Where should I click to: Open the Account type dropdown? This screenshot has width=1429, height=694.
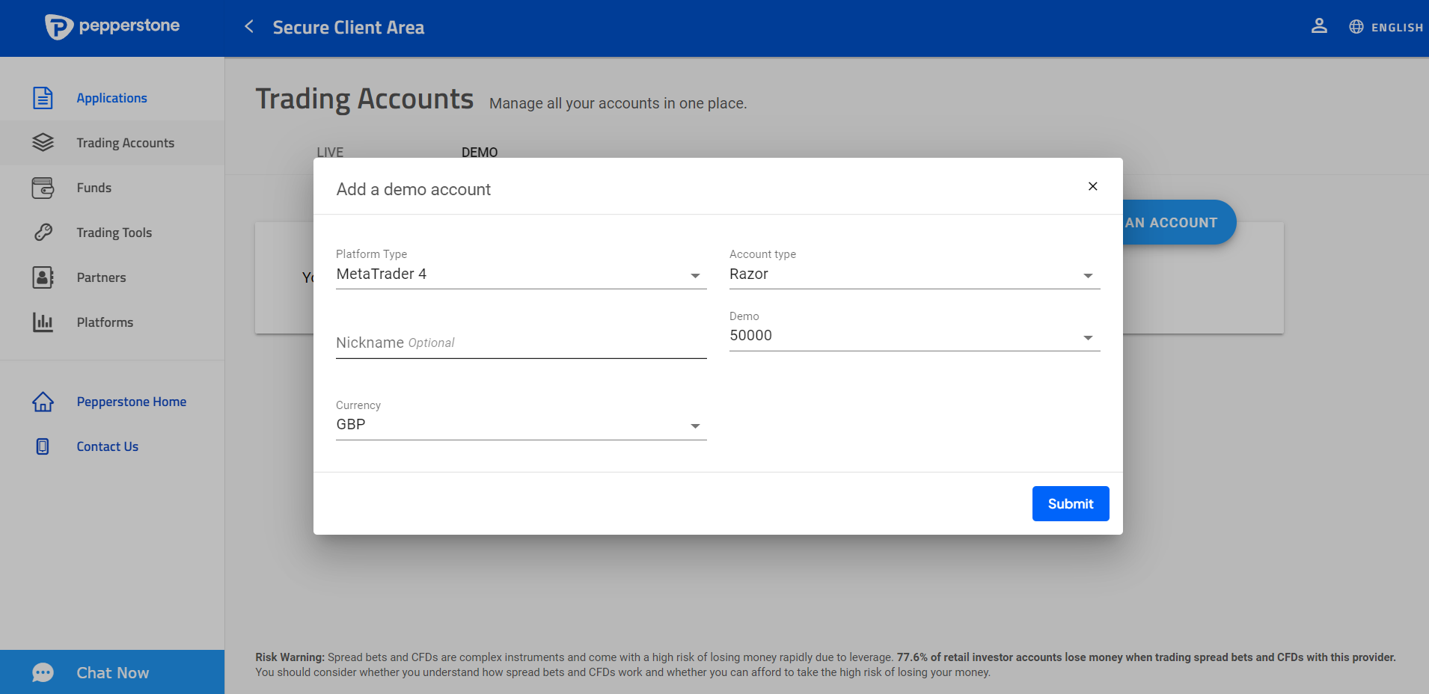click(x=914, y=274)
